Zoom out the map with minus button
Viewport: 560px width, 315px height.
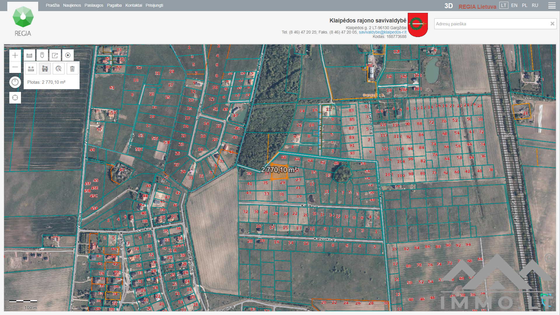[15, 67]
